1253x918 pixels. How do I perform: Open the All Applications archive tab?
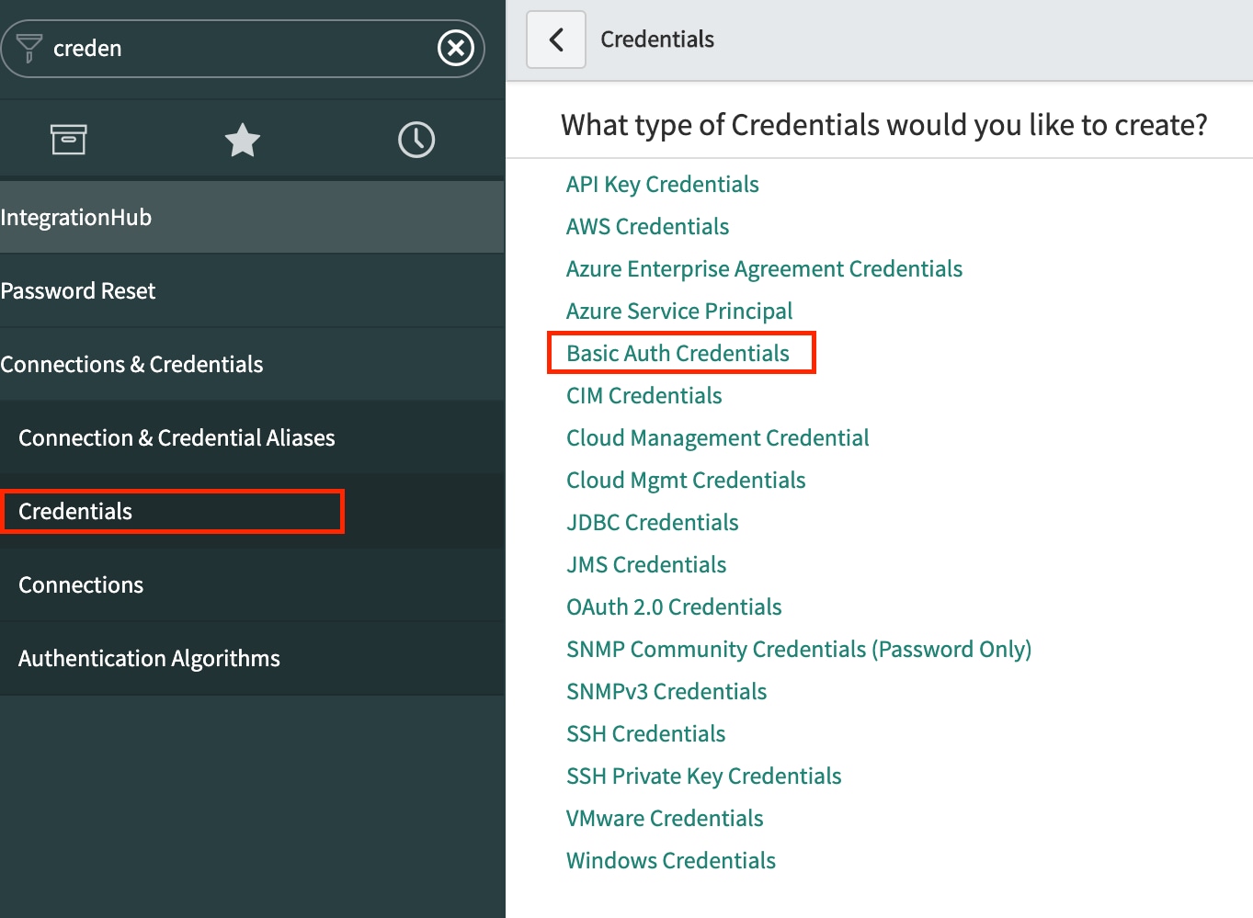point(68,140)
